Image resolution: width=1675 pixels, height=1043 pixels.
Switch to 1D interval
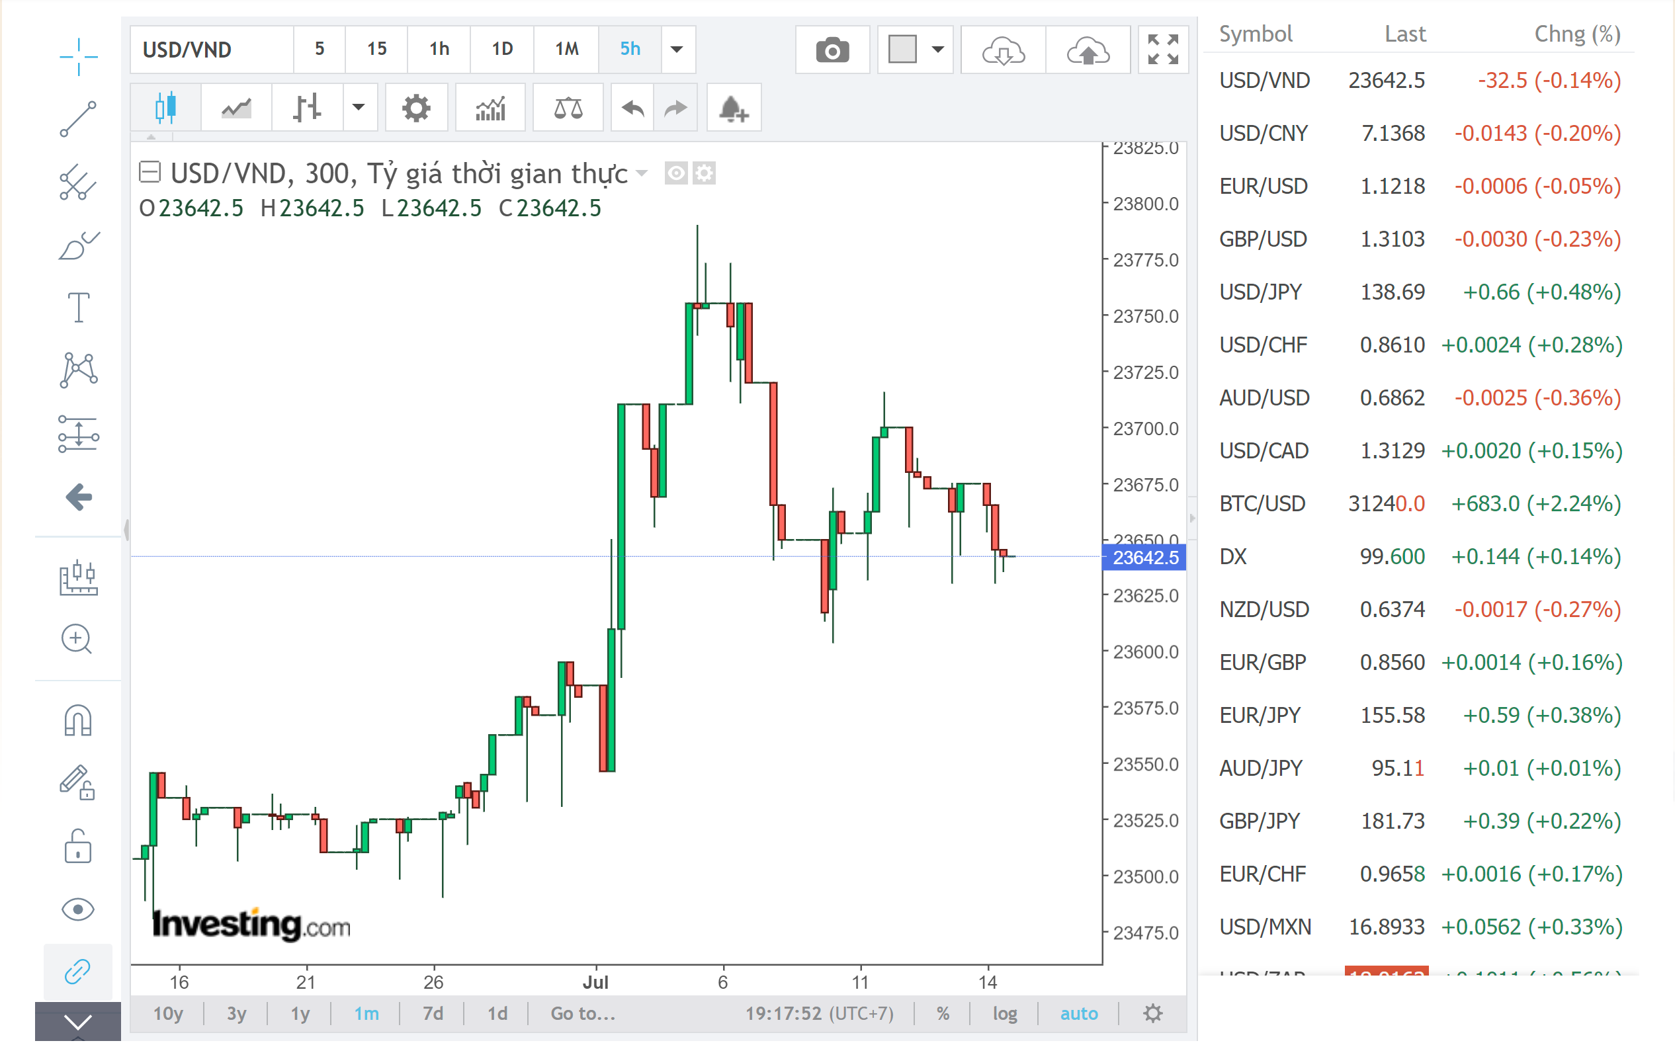pyautogui.click(x=501, y=49)
